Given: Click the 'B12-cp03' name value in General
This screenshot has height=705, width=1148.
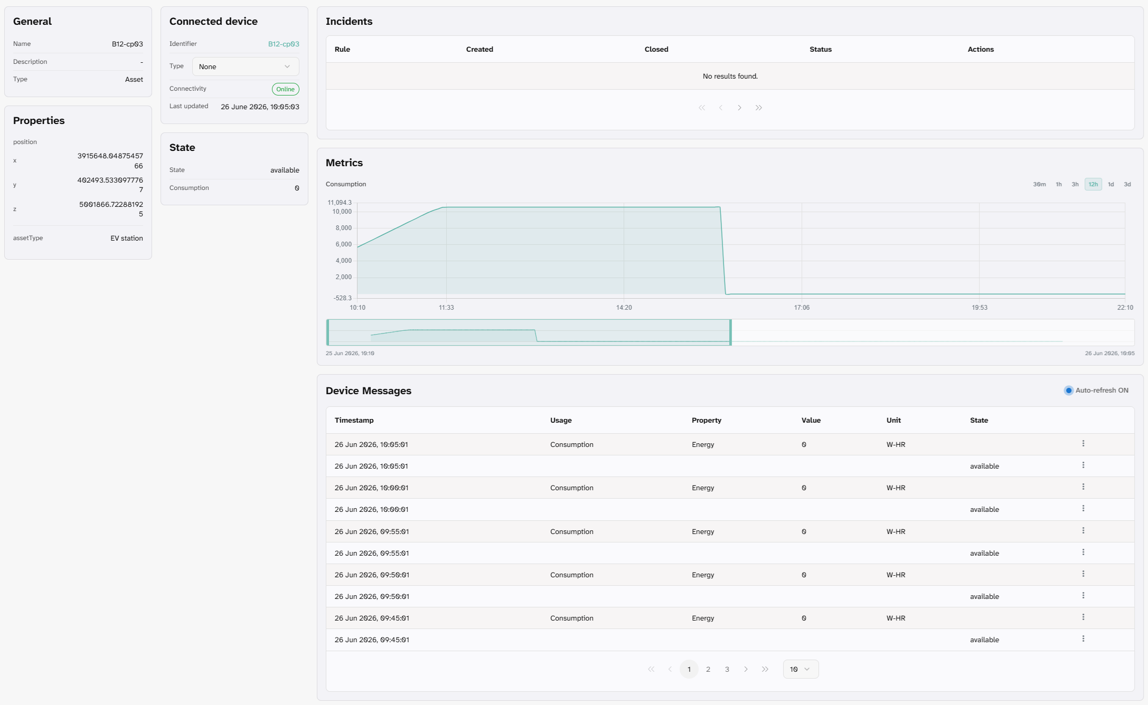Looking at the screenshot, I should [127, 44].
